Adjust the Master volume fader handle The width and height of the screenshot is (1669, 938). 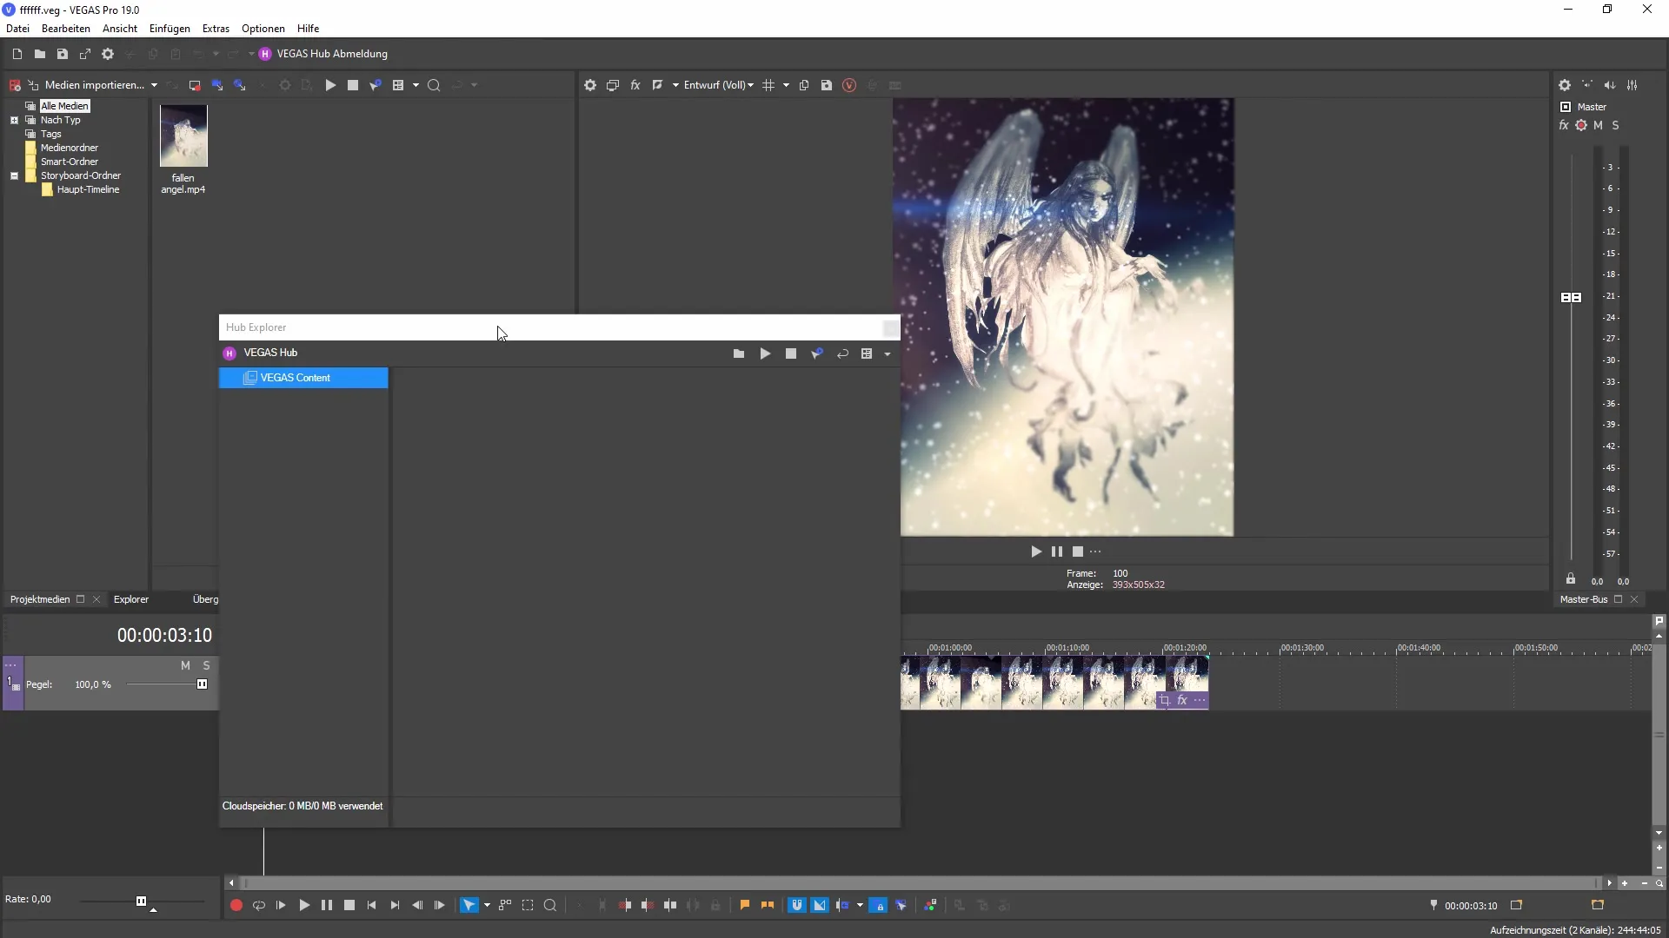click(1572, 297)
